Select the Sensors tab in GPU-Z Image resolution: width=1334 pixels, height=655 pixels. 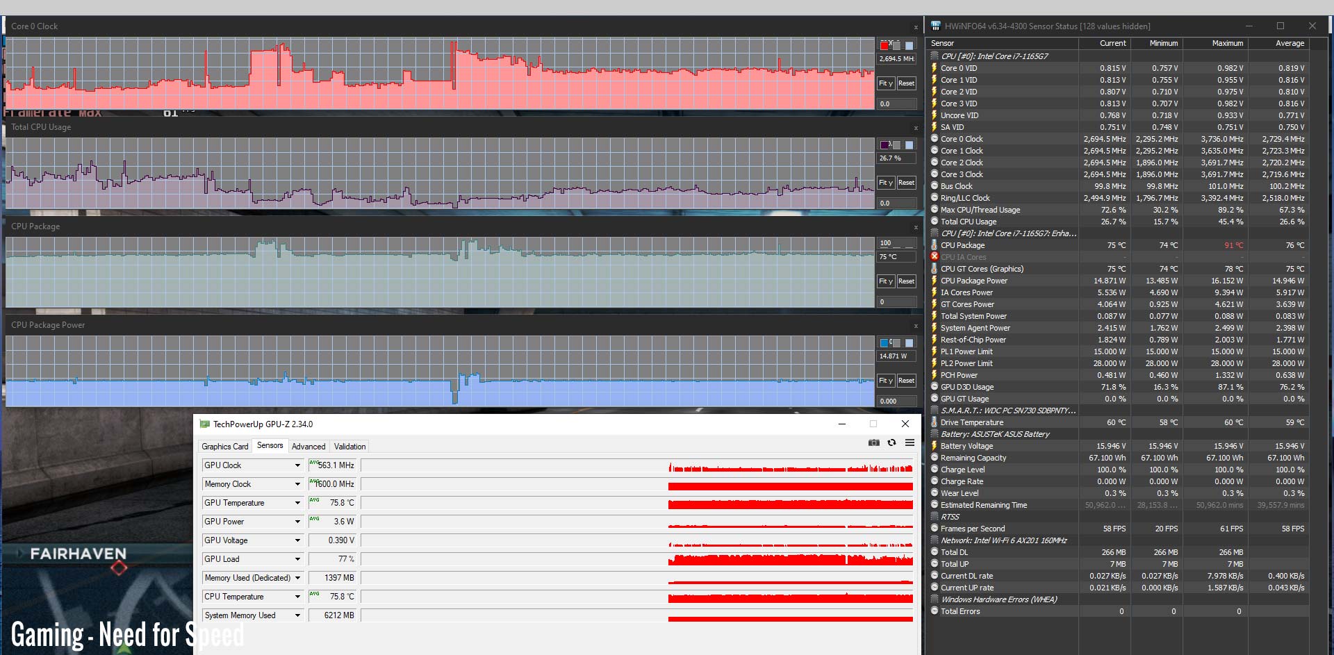pyautogui.click(x=270, y=446)
